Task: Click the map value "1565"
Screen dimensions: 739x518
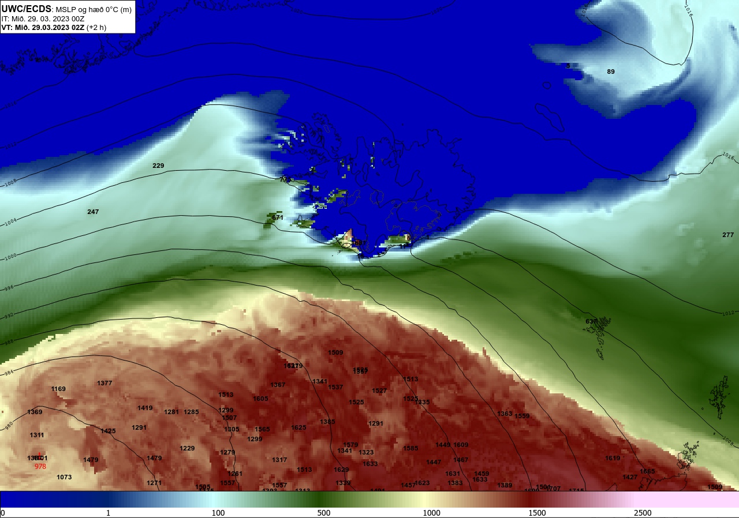Action: tap(262, 429)
